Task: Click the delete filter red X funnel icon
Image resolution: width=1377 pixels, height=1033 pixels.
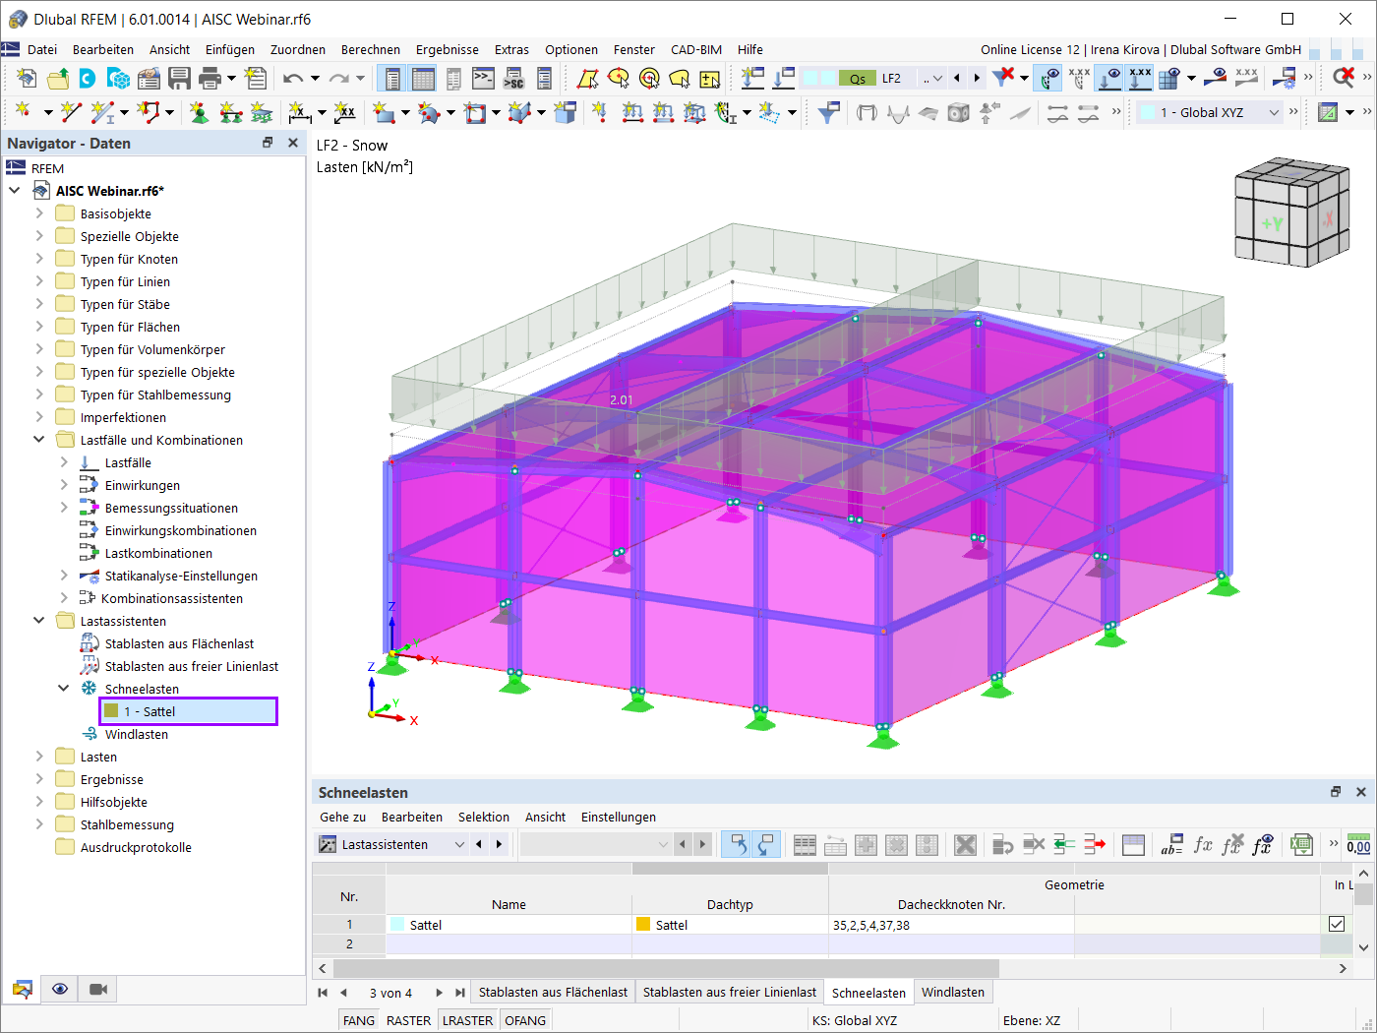Action: 1004,79
